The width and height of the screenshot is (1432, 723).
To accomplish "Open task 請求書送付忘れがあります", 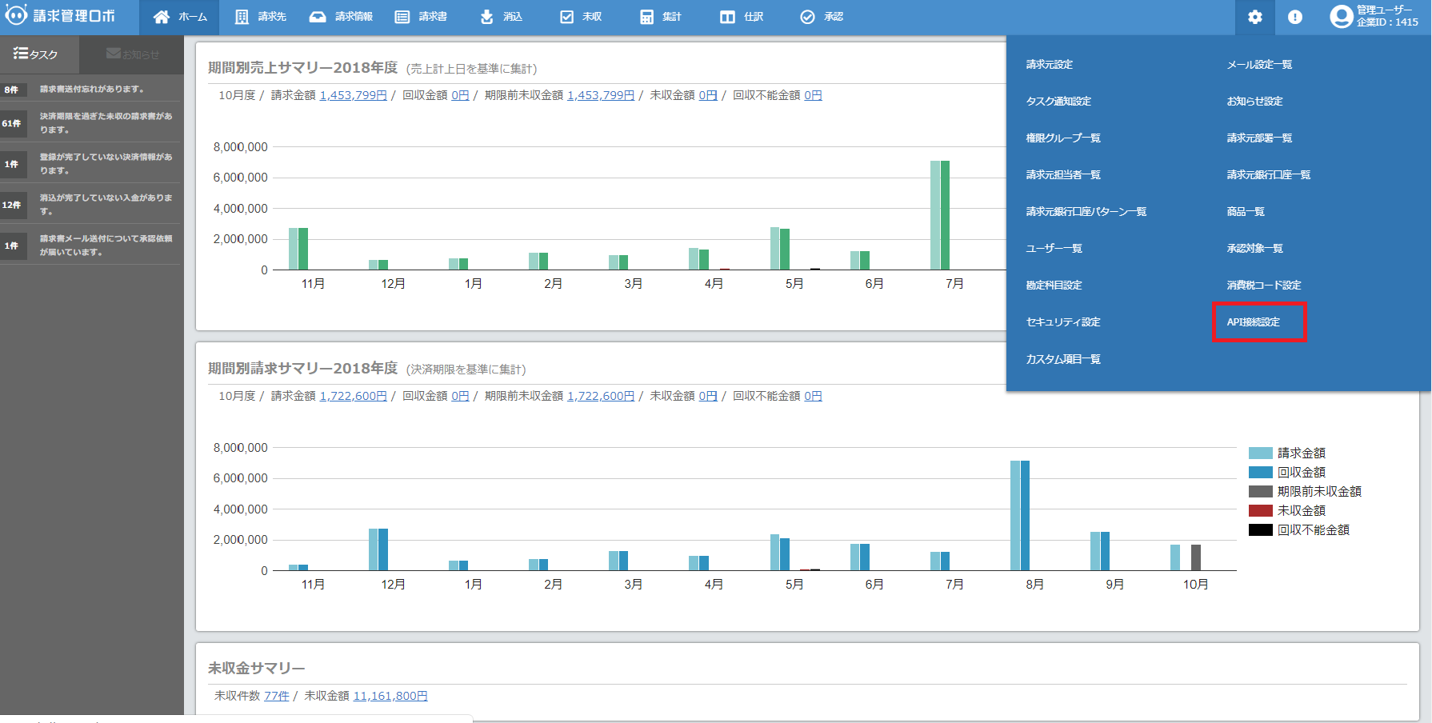I will tap(92, 90).
